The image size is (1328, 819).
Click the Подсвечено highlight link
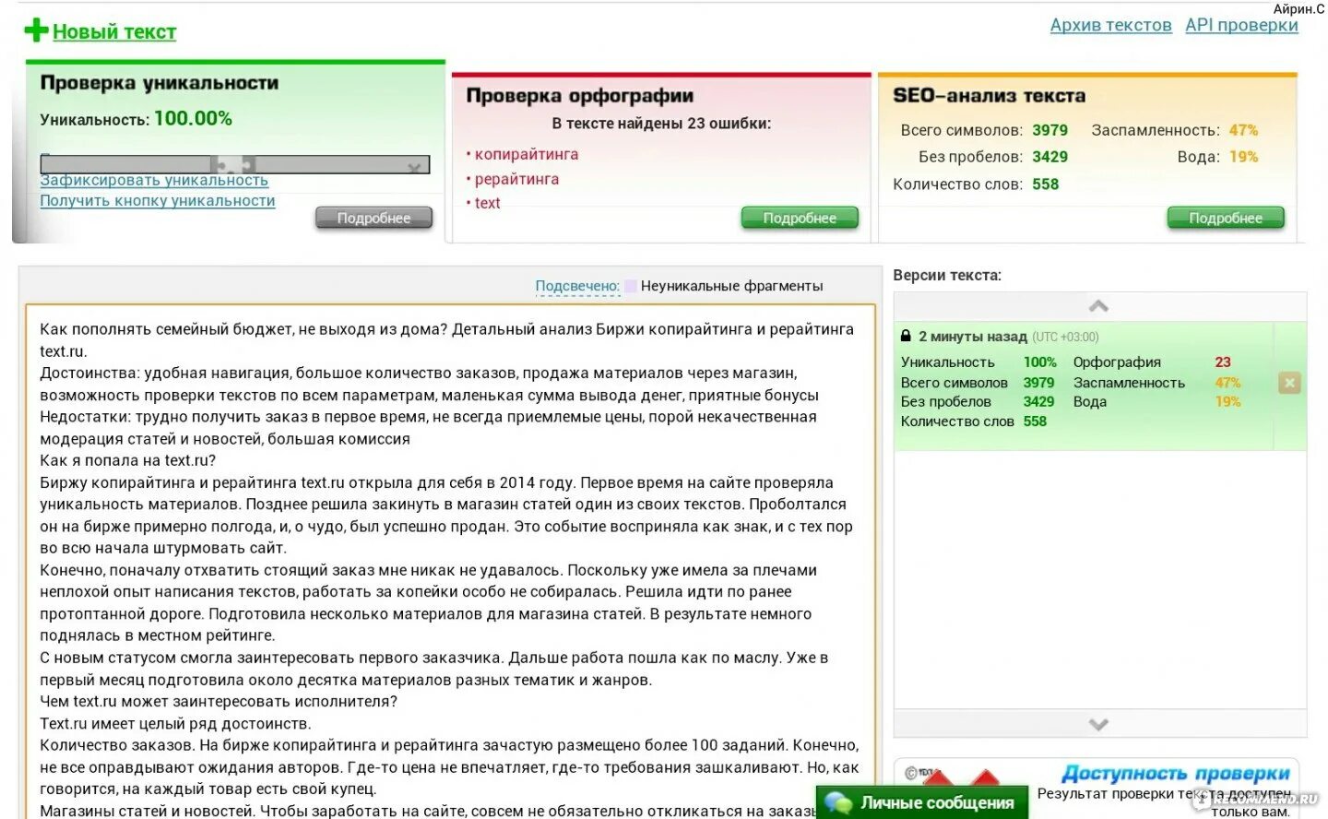pos(577,286)
